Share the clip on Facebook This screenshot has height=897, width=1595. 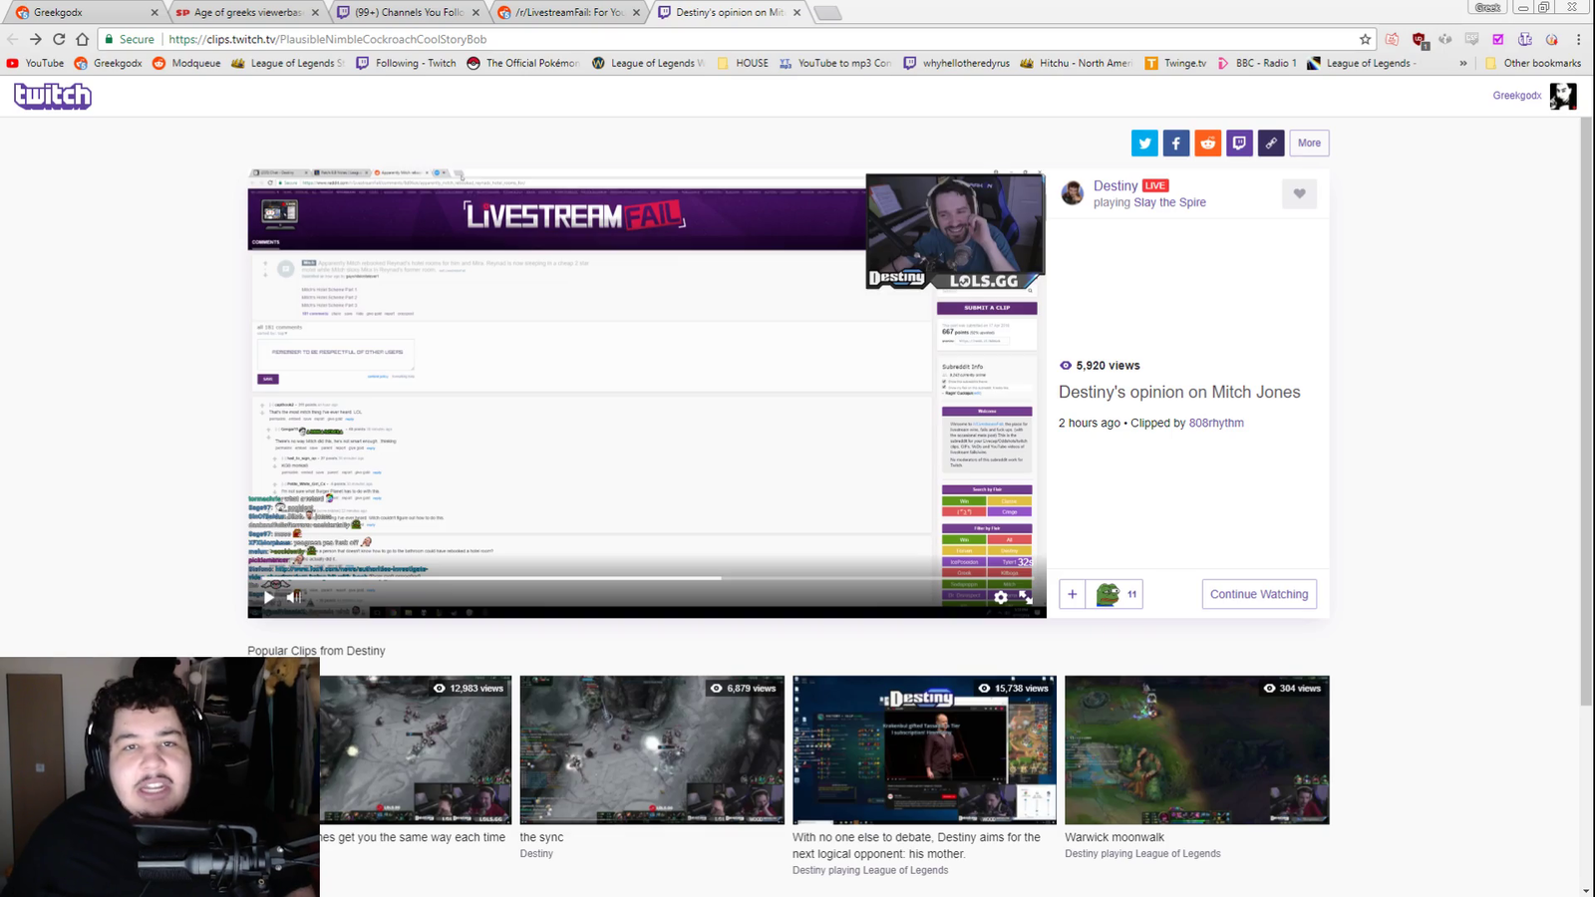tap(1176, 144)
